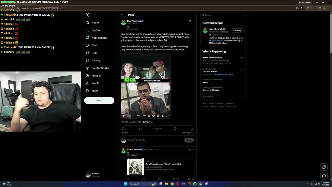Expand the Relevant sort dropdown
332x187 pixels.
126,133
